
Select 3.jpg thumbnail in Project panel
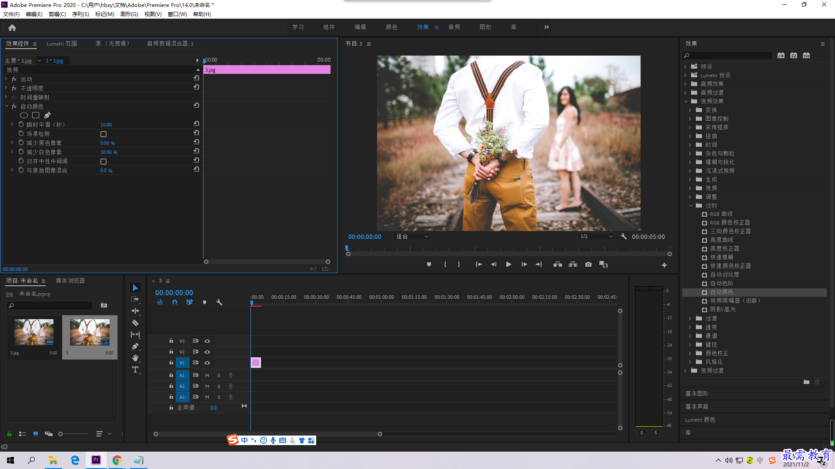click(x=34, y=332)
